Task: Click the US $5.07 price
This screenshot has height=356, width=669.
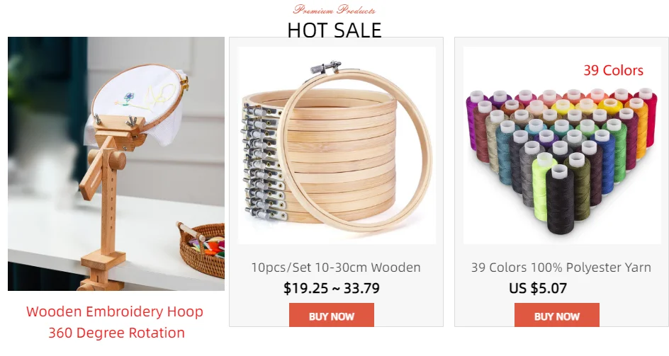Action: tap(538, 288)
